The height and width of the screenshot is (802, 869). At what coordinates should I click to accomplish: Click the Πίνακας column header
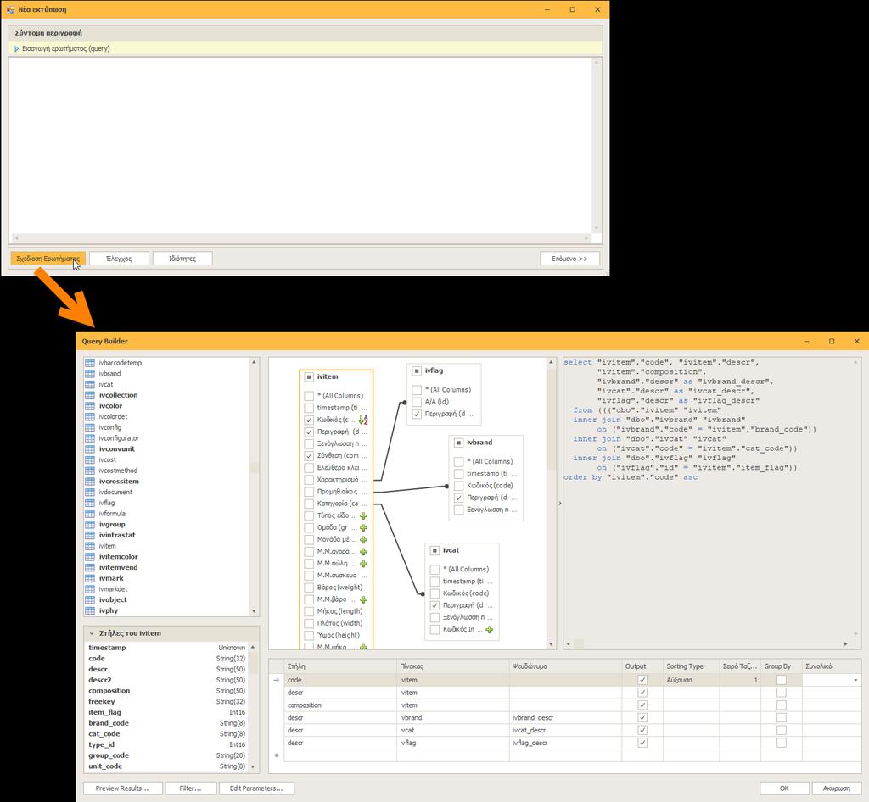453,666
